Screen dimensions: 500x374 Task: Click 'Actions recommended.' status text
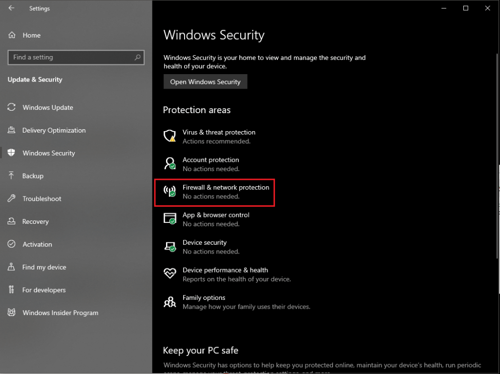pos(216,141)
